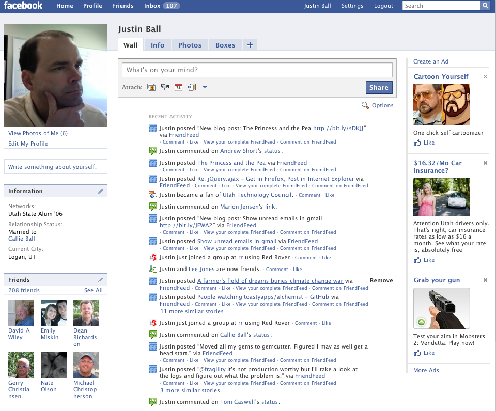
Task: Open Lee Jones profile link
Action: coord(202,269)
